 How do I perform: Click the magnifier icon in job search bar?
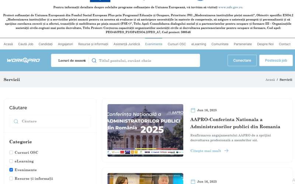(94, 60)
